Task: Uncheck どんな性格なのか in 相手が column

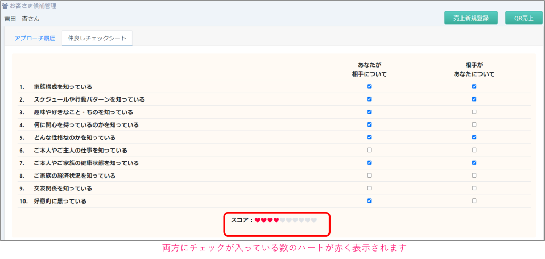Action: [x=474, y=137]
